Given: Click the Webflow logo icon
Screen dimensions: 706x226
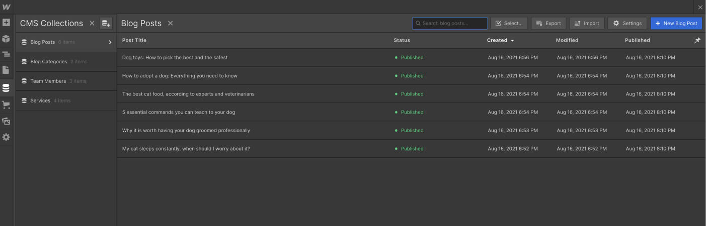Looking at the screenshot, I should click(x=6, y=7).
